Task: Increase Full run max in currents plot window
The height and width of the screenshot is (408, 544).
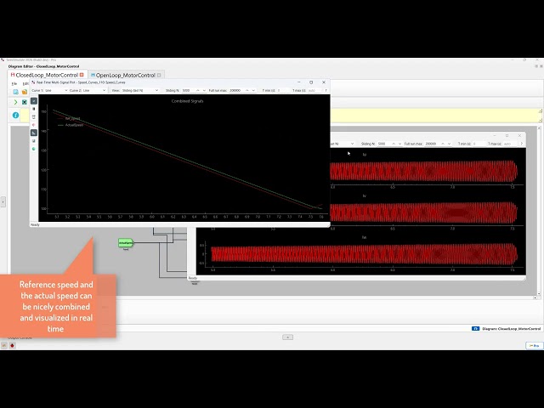Action: [x=443, y=144]
